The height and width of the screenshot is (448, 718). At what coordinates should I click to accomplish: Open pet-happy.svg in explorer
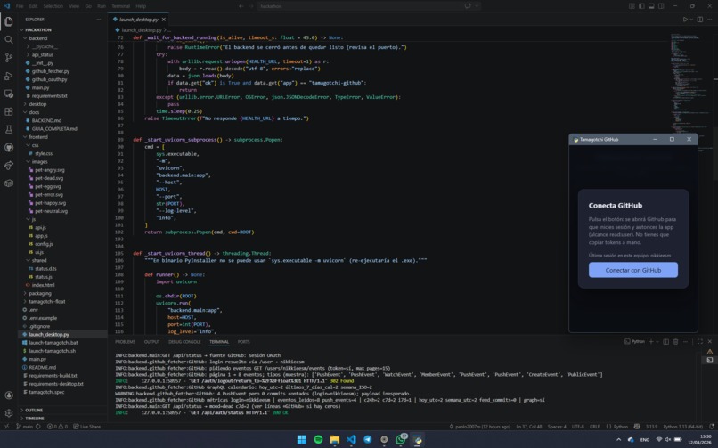(50, 203)
